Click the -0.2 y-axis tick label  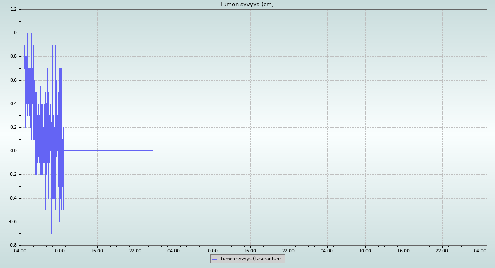13,174
